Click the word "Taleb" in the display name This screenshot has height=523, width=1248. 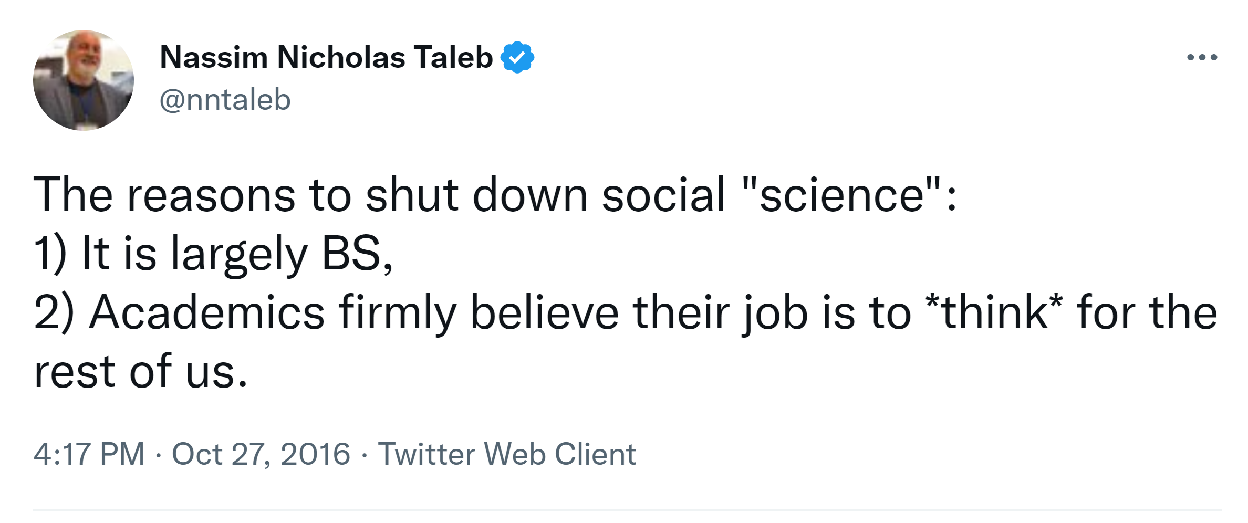pyautogui.click(x=453, y=57)
